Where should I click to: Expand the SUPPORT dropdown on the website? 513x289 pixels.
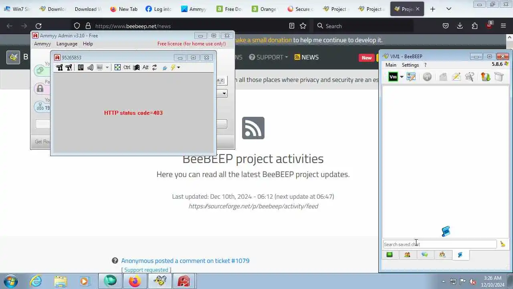(x=269, y=57)
